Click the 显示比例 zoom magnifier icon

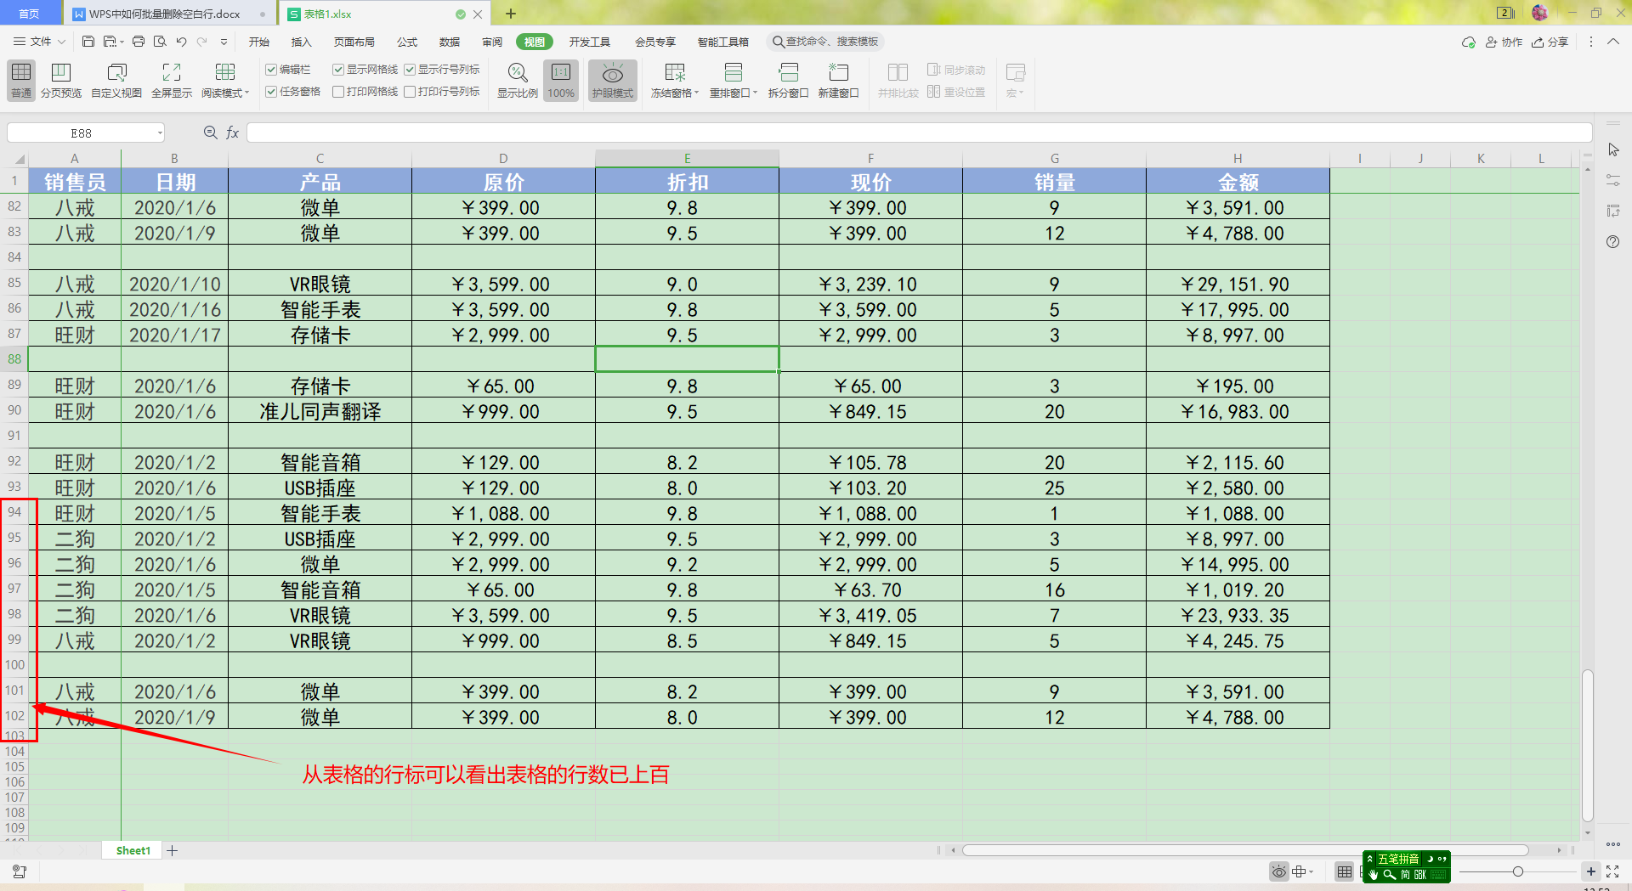pyautogui.click(x=517, y=73)
